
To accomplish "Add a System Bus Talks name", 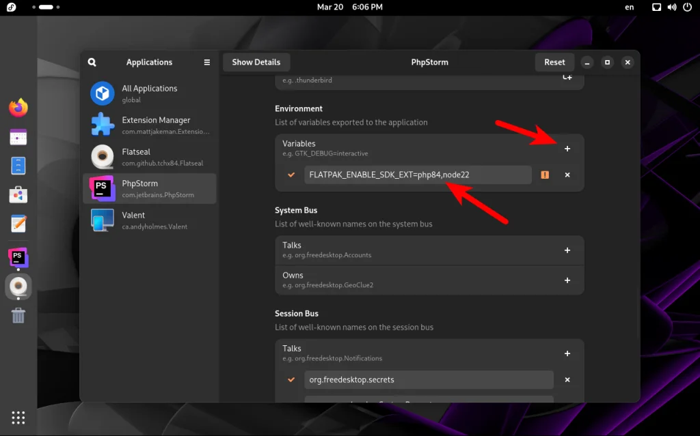I will pyautogui.click(x=567, y=250).
